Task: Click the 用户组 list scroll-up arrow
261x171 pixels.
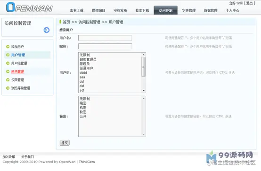Action: tap(144, 54)
